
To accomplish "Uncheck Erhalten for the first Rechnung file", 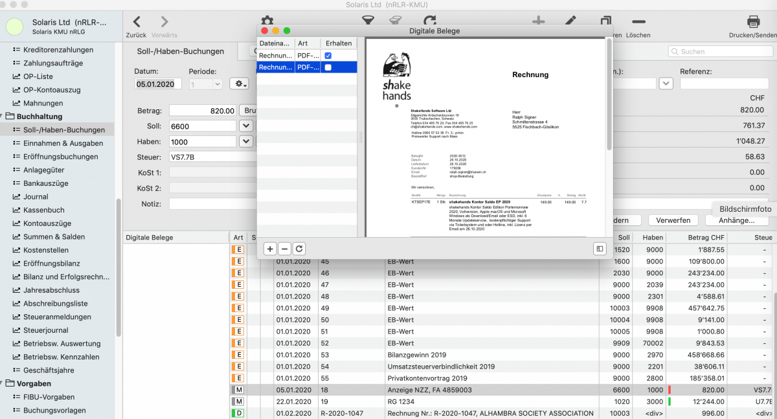I will [x=328, y=56].
